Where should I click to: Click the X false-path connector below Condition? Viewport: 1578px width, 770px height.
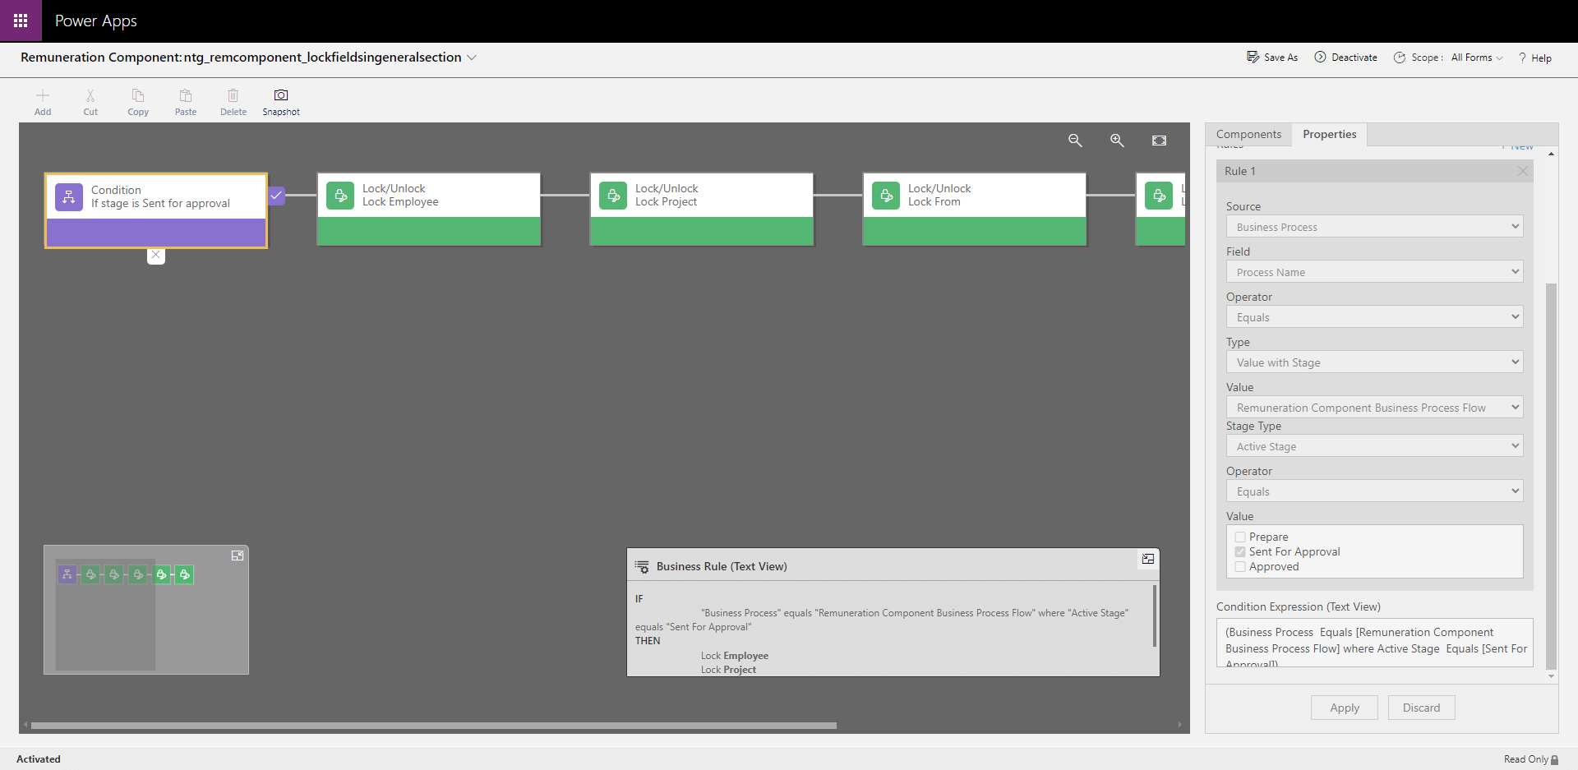point(156,256)
